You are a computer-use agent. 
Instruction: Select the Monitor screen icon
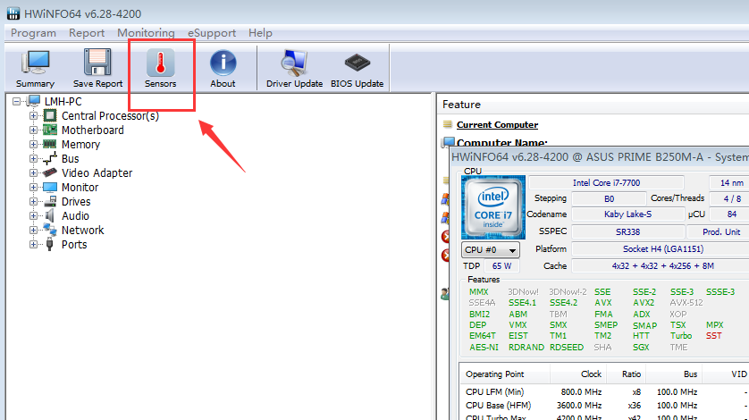tap(50, 188)
